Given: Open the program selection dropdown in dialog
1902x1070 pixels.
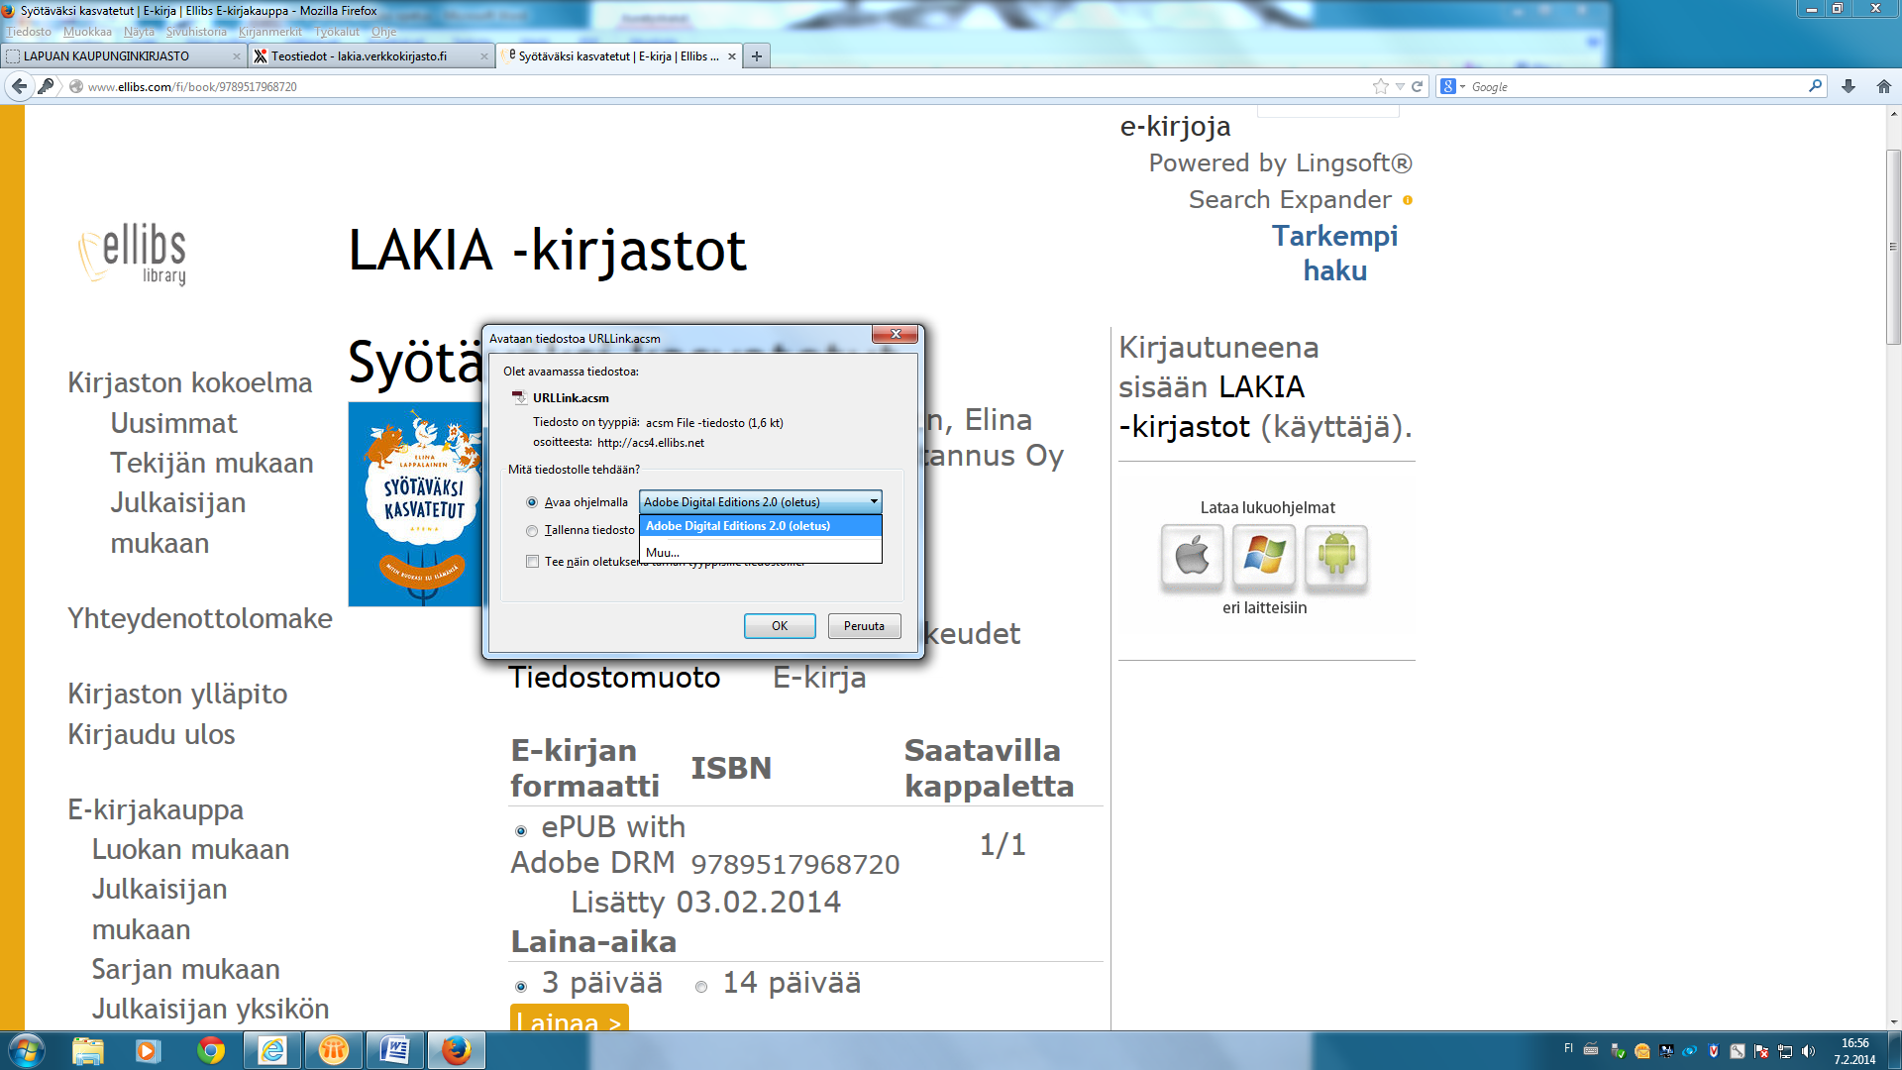Looking at the screenshot, I should [x=760, y=501].
